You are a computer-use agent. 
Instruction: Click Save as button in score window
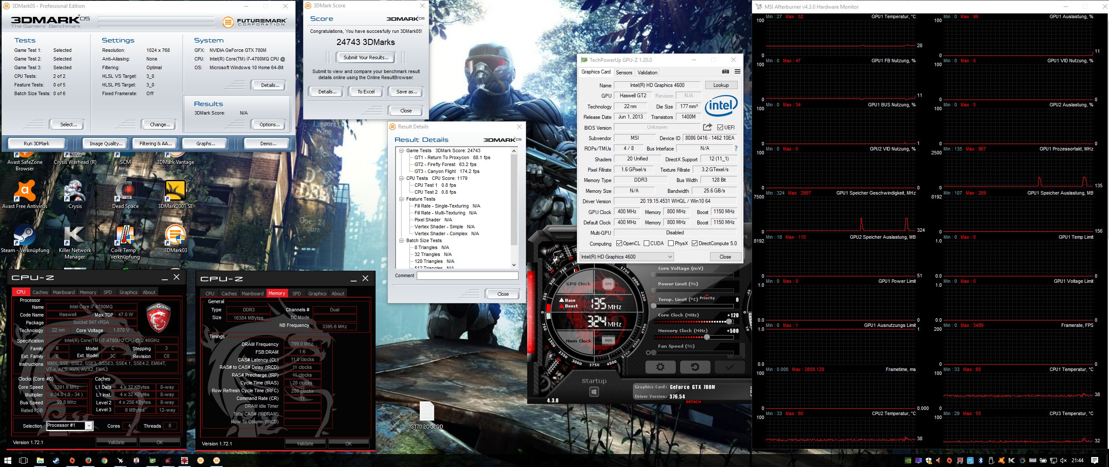406,92
